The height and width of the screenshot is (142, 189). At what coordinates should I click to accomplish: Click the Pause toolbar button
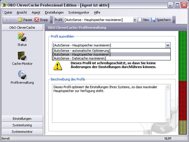pyautogui.click(x=25, y=20)
